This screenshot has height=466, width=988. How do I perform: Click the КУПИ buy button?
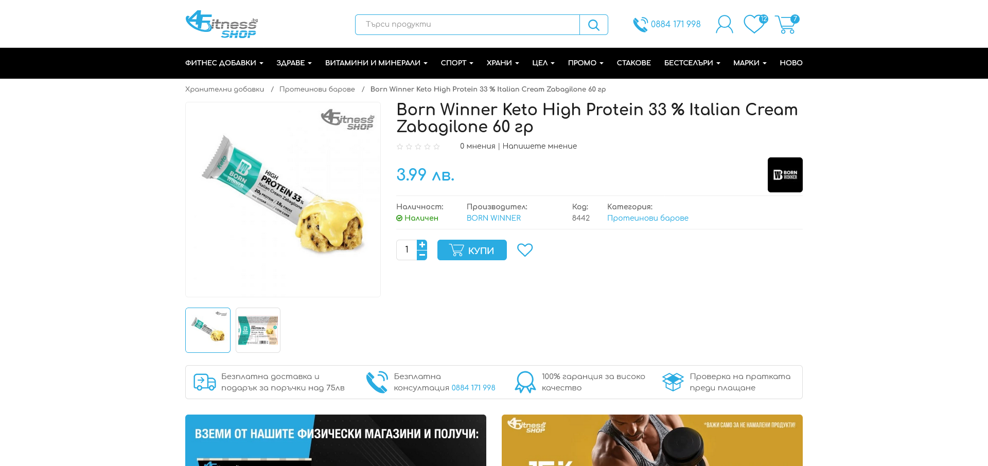pyautogui.click(x=472, y=250)
